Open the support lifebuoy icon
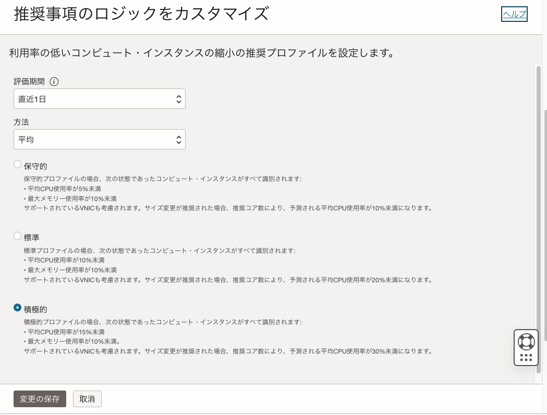Screen dimensions: 547x415 coord(526,341)
